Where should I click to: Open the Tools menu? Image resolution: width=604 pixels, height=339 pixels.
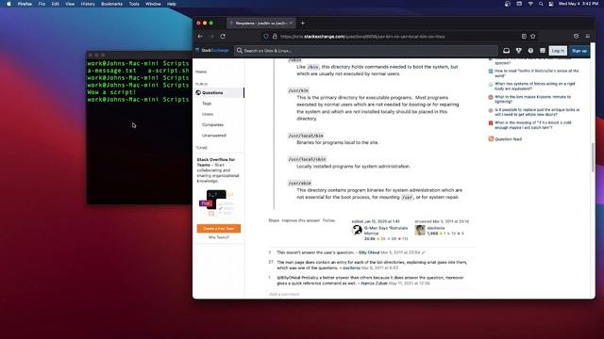[x=134, y=4]
